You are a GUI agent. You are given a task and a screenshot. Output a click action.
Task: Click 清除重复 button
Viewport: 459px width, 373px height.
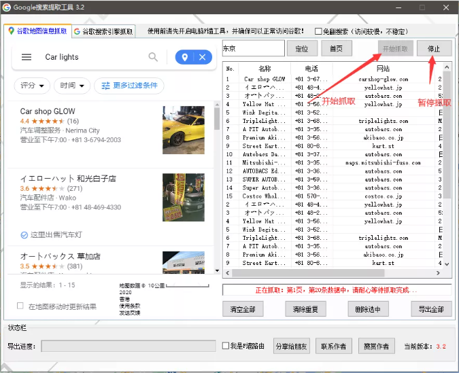305,309
